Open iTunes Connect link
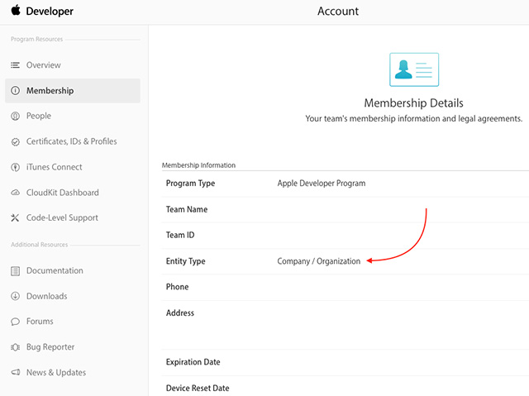This screenshot has width=529, height=396. coord(55,167)
